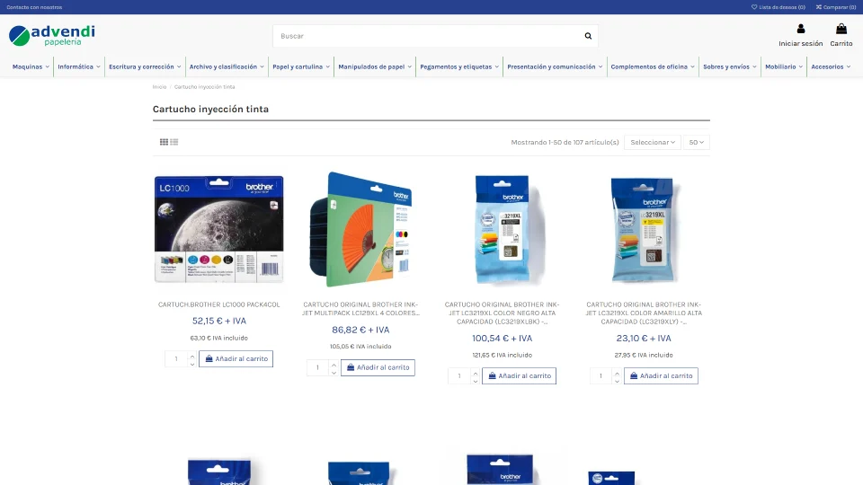Viewport: 863px width, 485px height.
Task: Expand the Accesorios menu
Action: pos(831,66)
